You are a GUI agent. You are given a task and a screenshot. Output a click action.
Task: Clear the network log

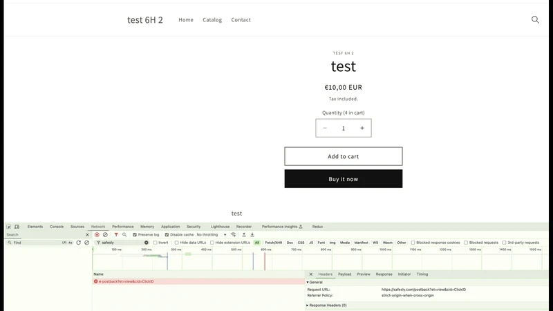(x=105, y=235)
